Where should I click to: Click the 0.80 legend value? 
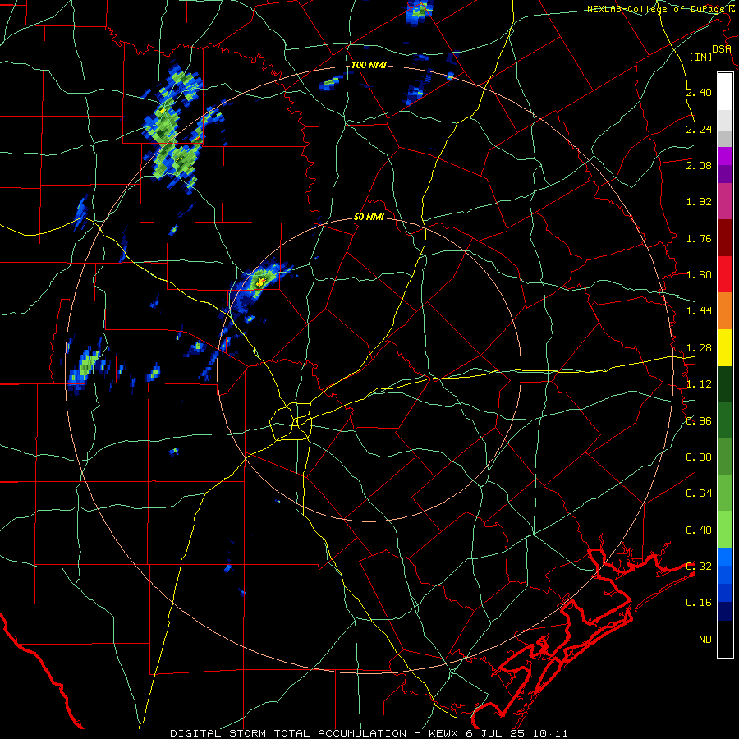tap(699, 457)
